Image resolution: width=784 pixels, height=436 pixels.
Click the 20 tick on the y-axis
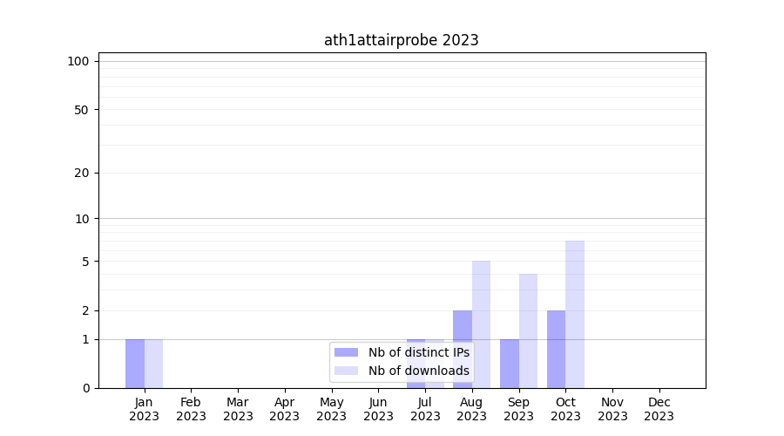[82, 173]
